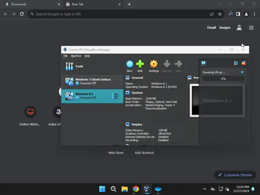Screen dimensions: 260x195
Task: Switch to the Downloads browser tab
Action: tap(31, 4)
